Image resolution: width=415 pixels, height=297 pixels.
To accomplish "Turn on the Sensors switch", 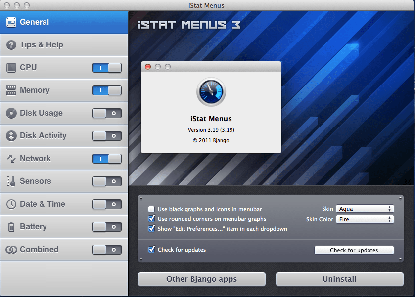I will pos(107,181).
